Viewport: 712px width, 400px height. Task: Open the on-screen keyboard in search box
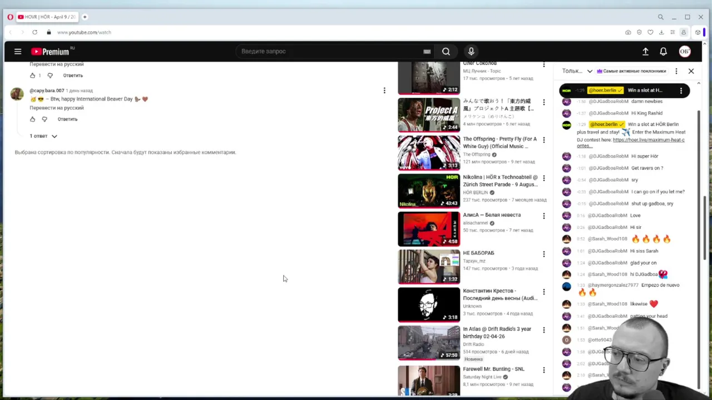427,52
